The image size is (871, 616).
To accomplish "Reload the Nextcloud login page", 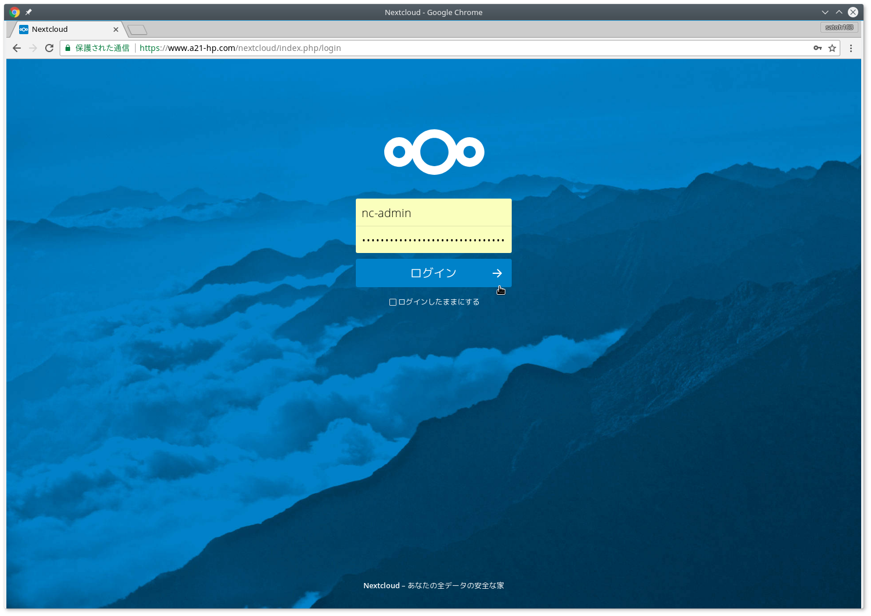I will (49, 48).
